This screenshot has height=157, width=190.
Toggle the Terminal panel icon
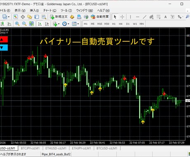[37, 17]
